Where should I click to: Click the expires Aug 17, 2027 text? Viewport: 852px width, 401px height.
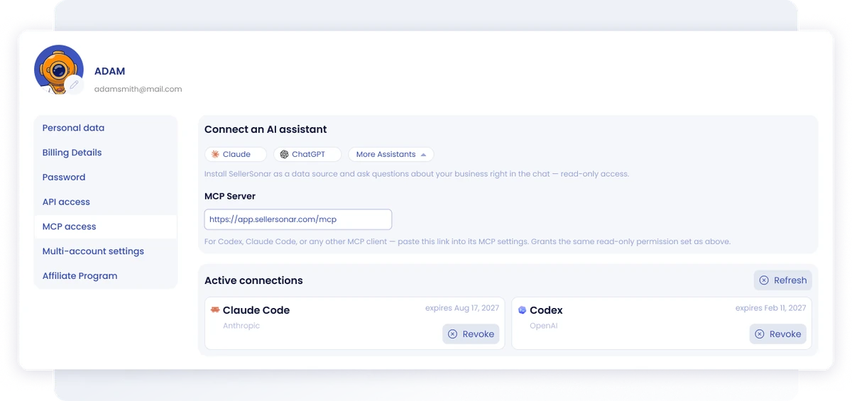462,308
